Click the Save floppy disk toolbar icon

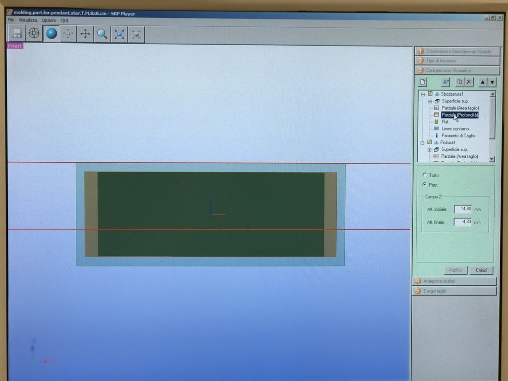[16, 34]
